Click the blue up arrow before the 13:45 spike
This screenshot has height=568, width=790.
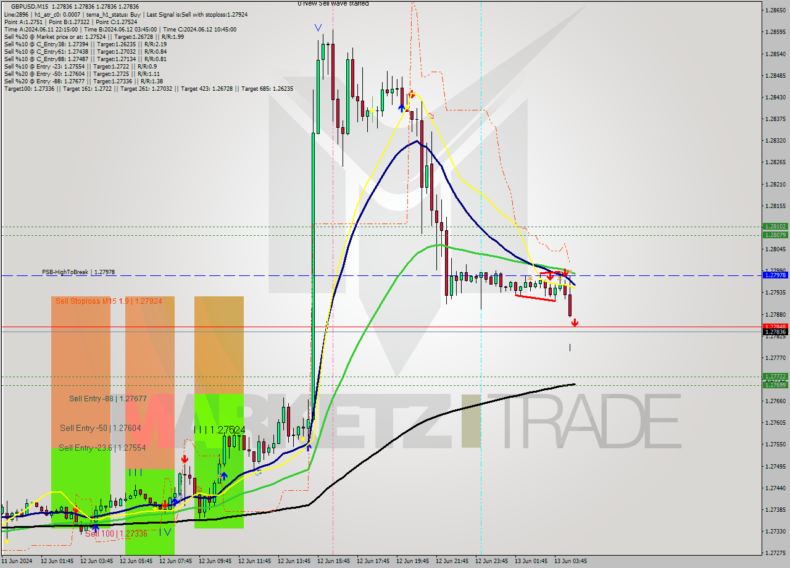pyautogui.click(x=309, y=447)
